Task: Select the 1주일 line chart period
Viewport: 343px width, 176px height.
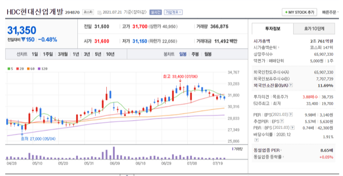Action: click(48, 54)
